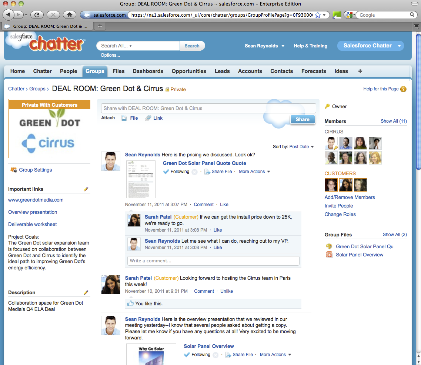Viewport: 421px width, 365px height.
Task: Click the Attach File document icon
Action: pos(124,118)
